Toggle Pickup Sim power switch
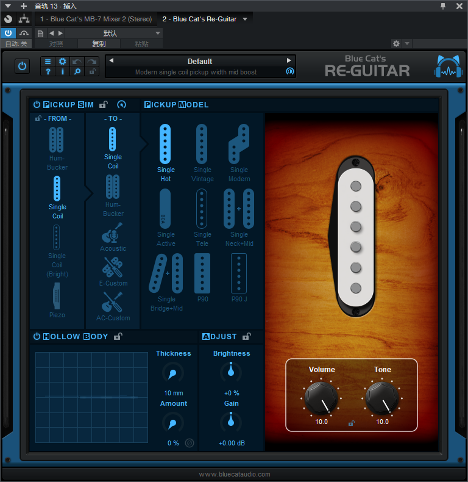Viewport: 468px width, 482px height. [x=37, y=104]
